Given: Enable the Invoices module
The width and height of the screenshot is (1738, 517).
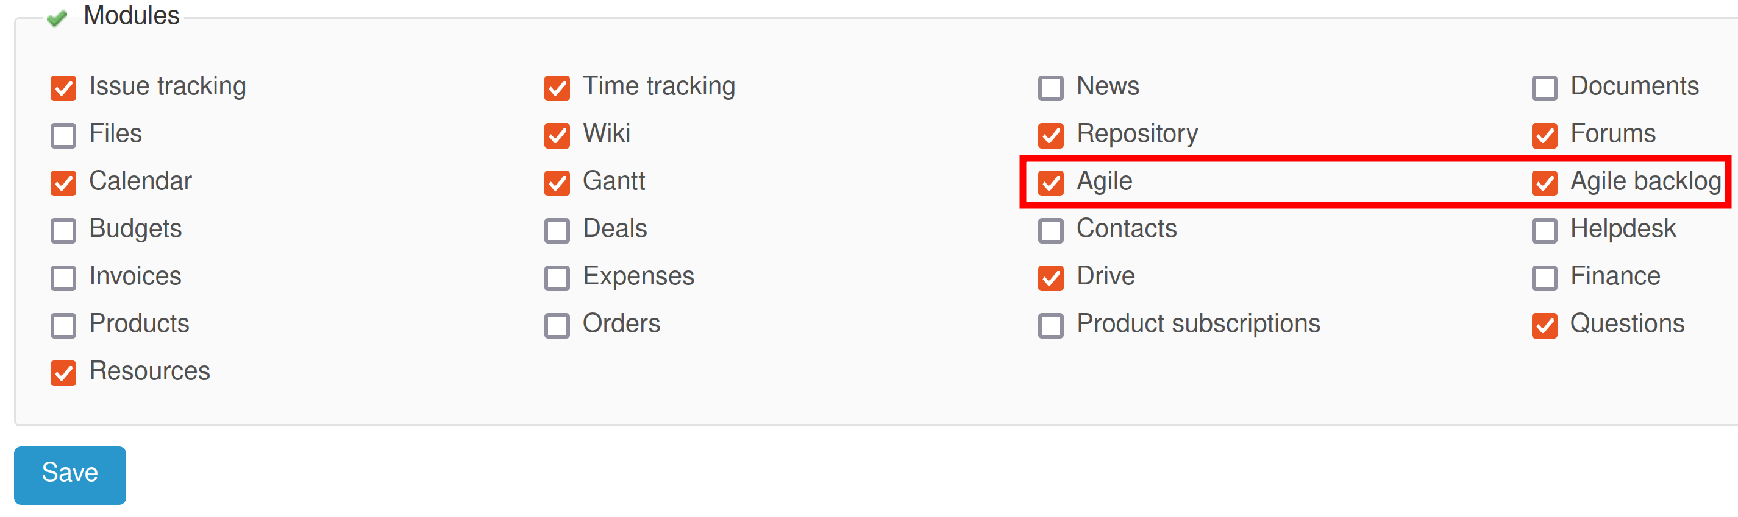Looking at the screenshot, I should click(63, 278).
